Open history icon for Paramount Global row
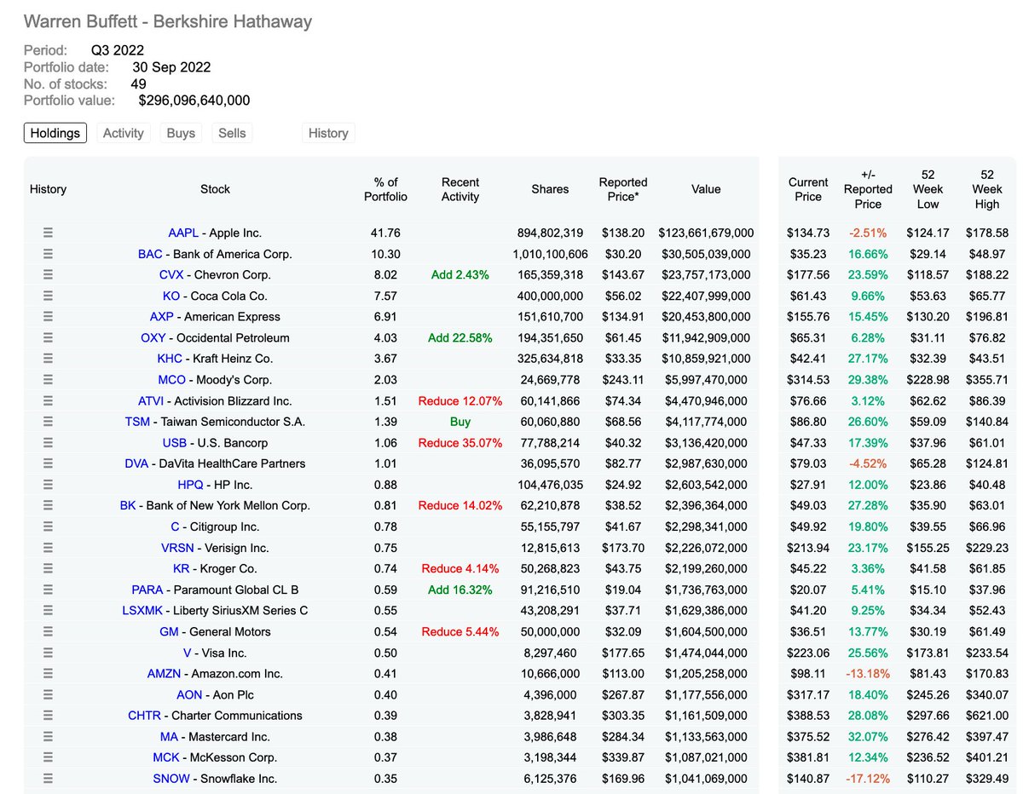This screenshot has width=1023, height=794. 48,590
